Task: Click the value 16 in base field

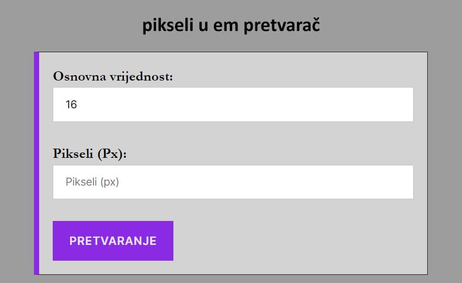Action: point(71,104)
